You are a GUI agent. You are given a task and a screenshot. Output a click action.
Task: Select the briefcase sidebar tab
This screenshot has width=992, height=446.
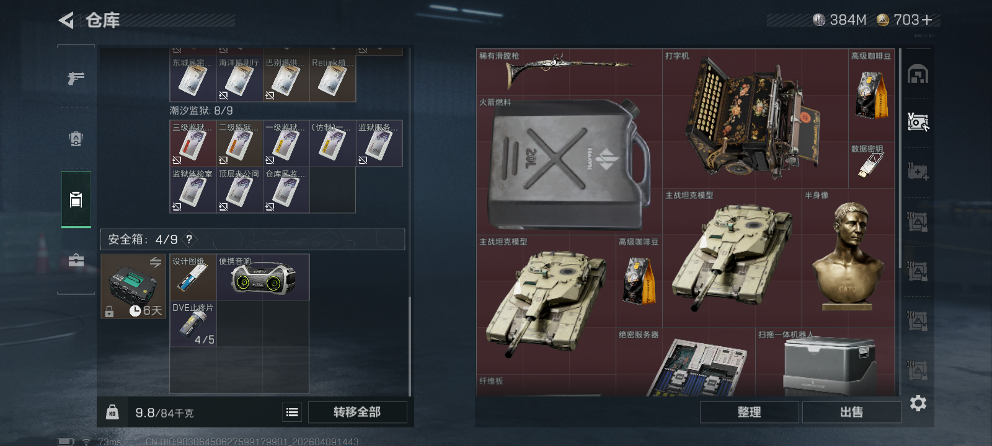[x=76, y=260]
